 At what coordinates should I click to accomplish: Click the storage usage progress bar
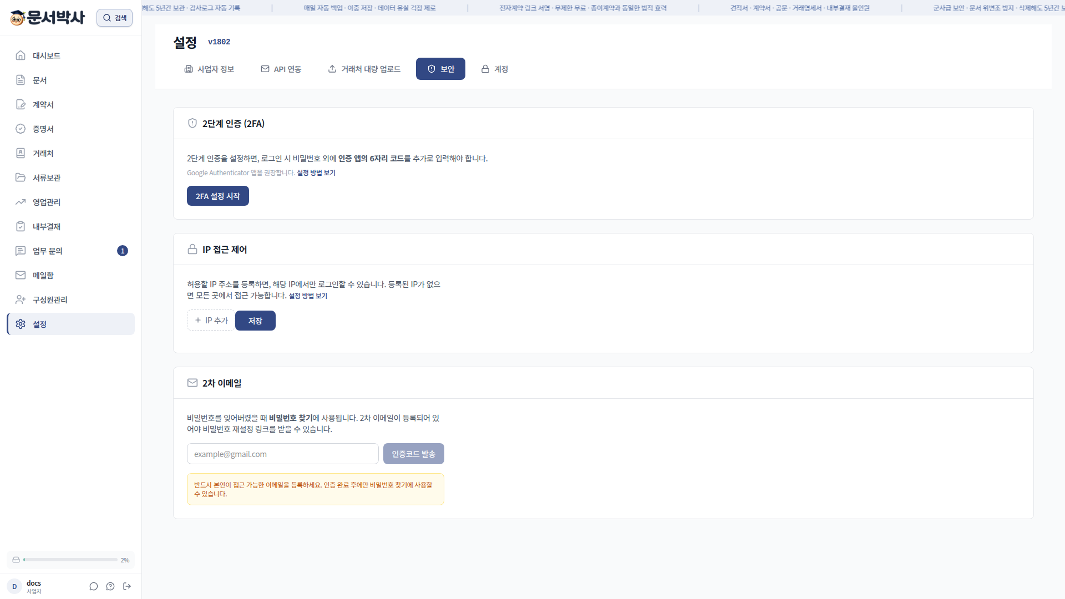click(70, 560)
